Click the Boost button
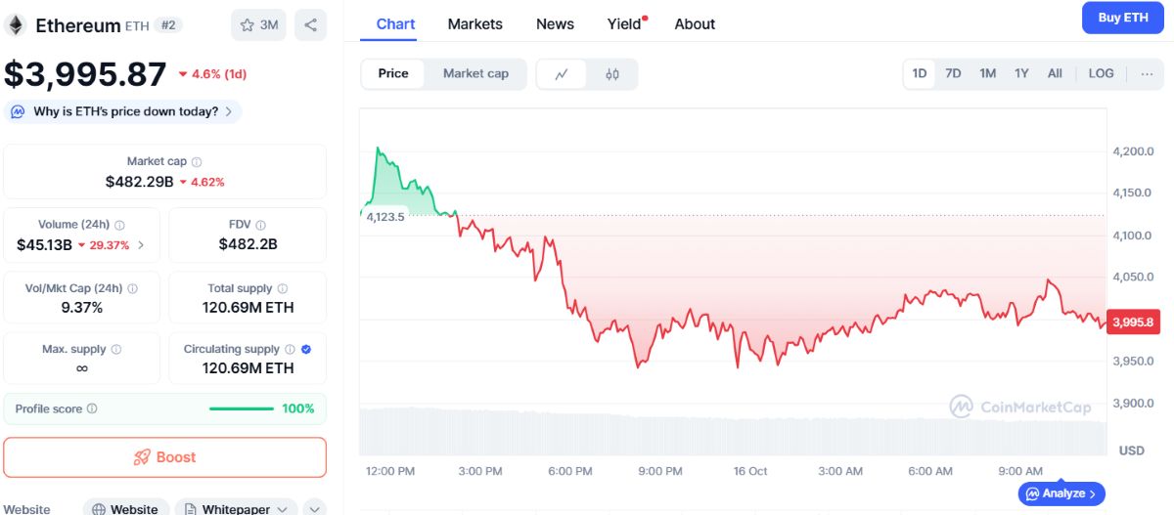Viewport: 1174px width, 515px height. coord(164,457)
